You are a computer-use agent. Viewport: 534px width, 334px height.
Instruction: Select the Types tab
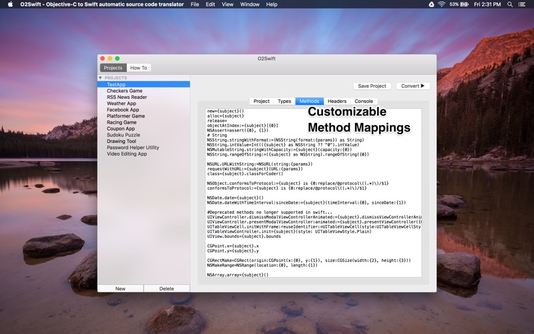pos(284,102)
